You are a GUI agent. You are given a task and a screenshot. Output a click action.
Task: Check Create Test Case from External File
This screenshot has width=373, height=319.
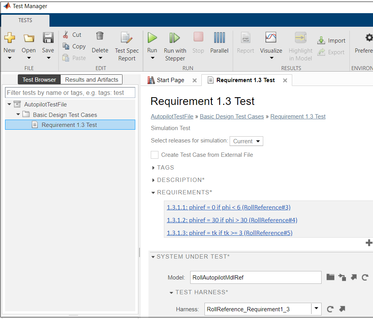tap(155, 155)
